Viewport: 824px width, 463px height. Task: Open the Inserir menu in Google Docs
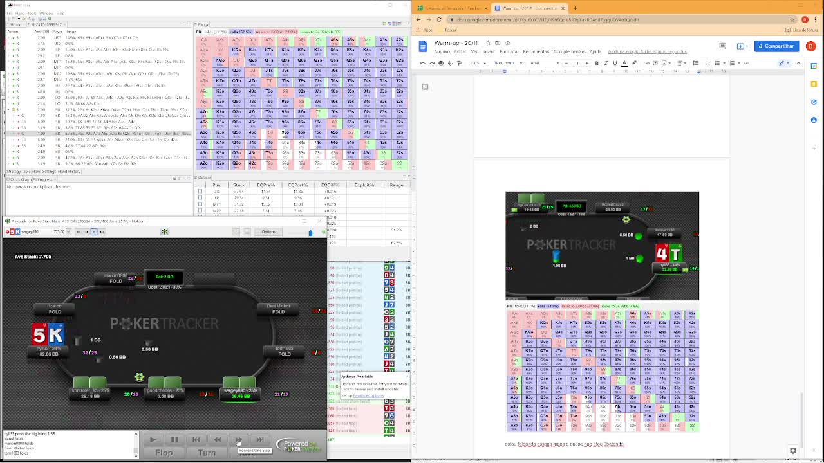pyautogui.click(x=489, y=51)
